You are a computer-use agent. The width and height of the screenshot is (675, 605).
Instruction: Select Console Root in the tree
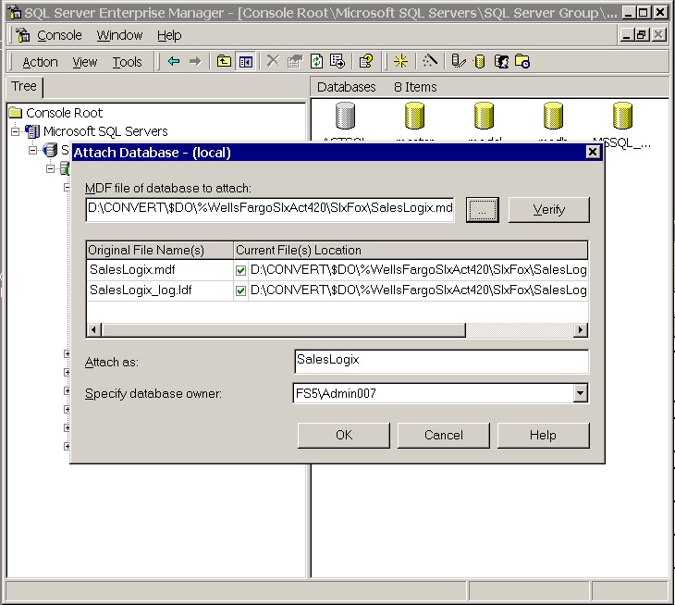click(x=64, y=113)
